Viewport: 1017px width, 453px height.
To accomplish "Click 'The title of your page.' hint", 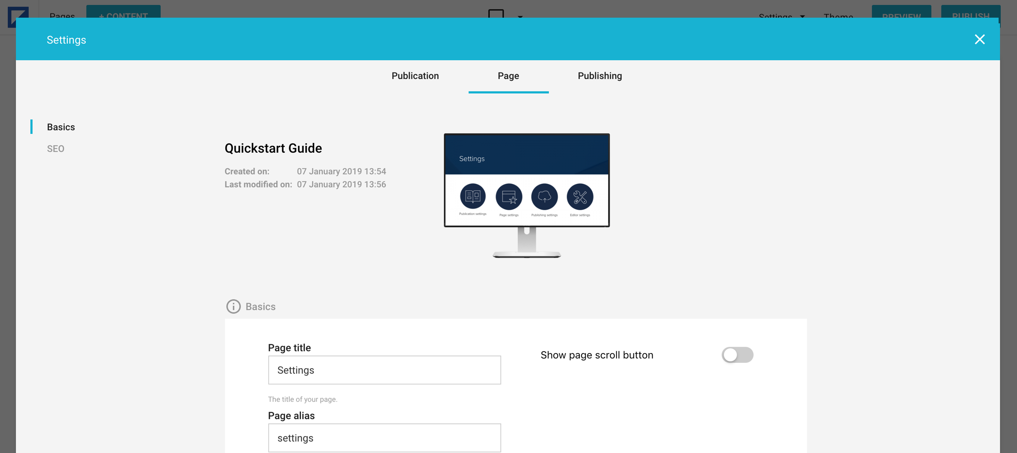I will click(303, 399).
